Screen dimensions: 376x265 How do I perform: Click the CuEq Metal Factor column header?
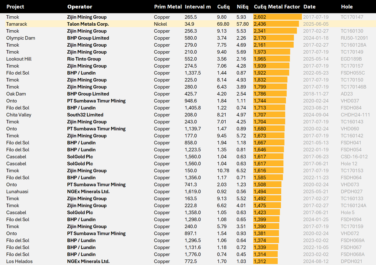pyautogui.click(x=277, y=7)
